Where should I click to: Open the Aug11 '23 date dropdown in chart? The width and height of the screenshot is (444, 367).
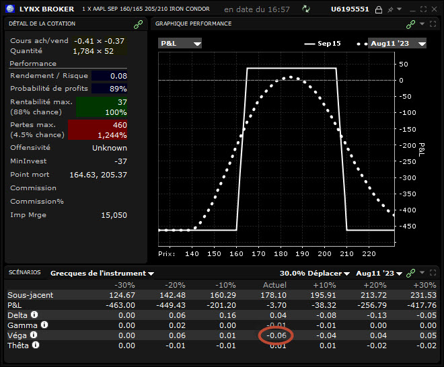coord(397,43)
